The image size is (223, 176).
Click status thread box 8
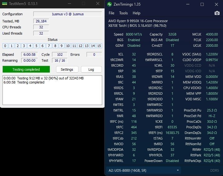tap(55, 46)
